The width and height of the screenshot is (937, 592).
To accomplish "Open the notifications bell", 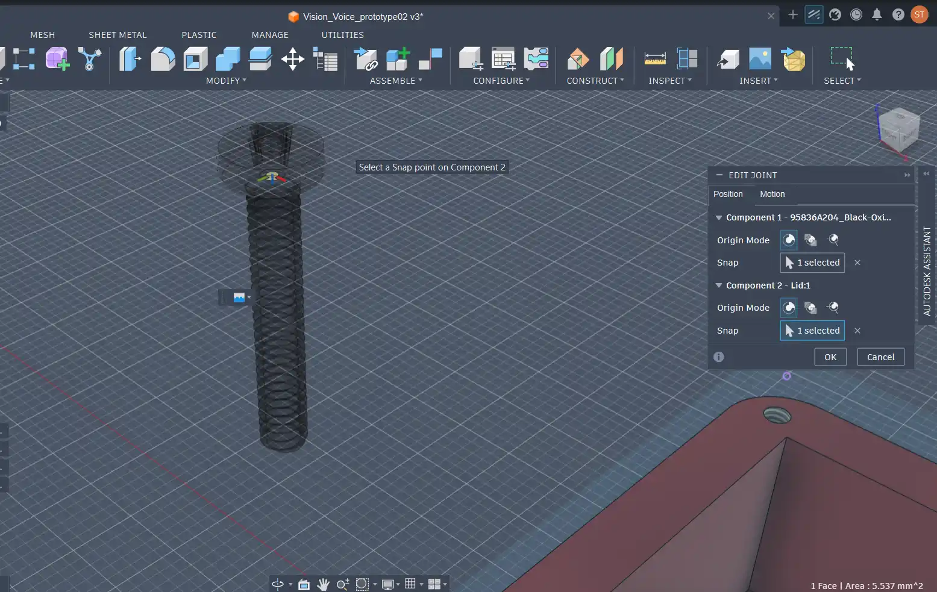I will point(877,14).
